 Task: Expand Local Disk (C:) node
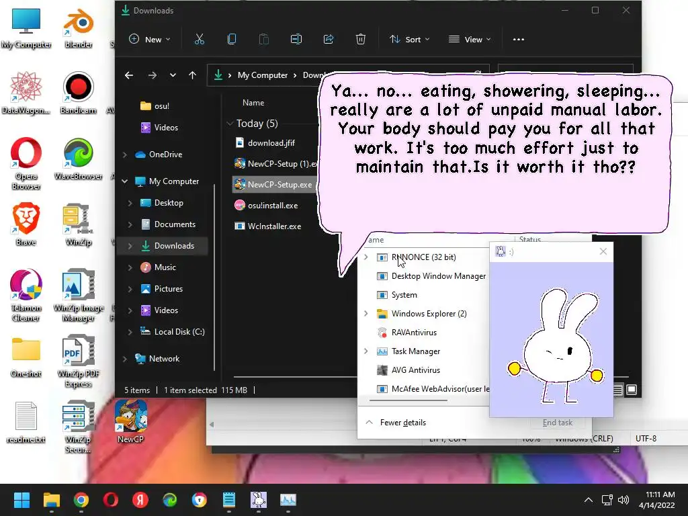[130, 332]
